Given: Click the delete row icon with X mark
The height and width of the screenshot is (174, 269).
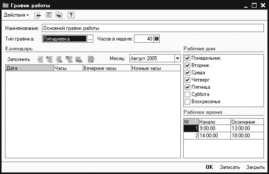Looking at the screenshot, I should (x=68, y=59).
